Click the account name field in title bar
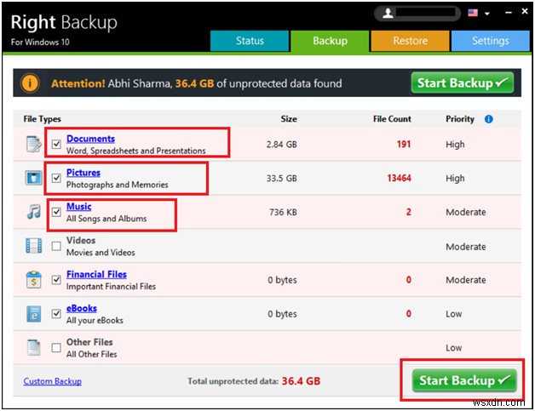The image size is (535, 411). [x=425, y=13]
